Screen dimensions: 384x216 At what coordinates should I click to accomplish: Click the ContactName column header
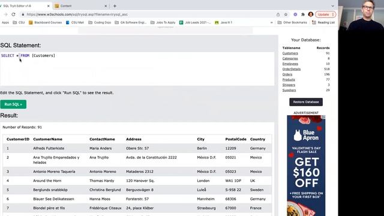coord(102,139)
